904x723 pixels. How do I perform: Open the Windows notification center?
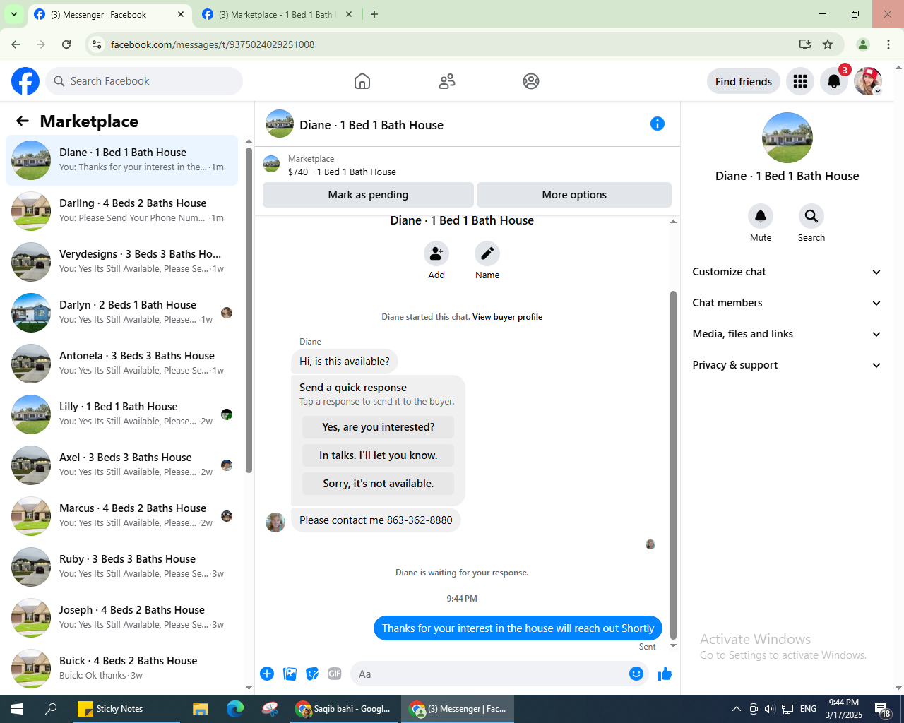(x=883, y=709)
